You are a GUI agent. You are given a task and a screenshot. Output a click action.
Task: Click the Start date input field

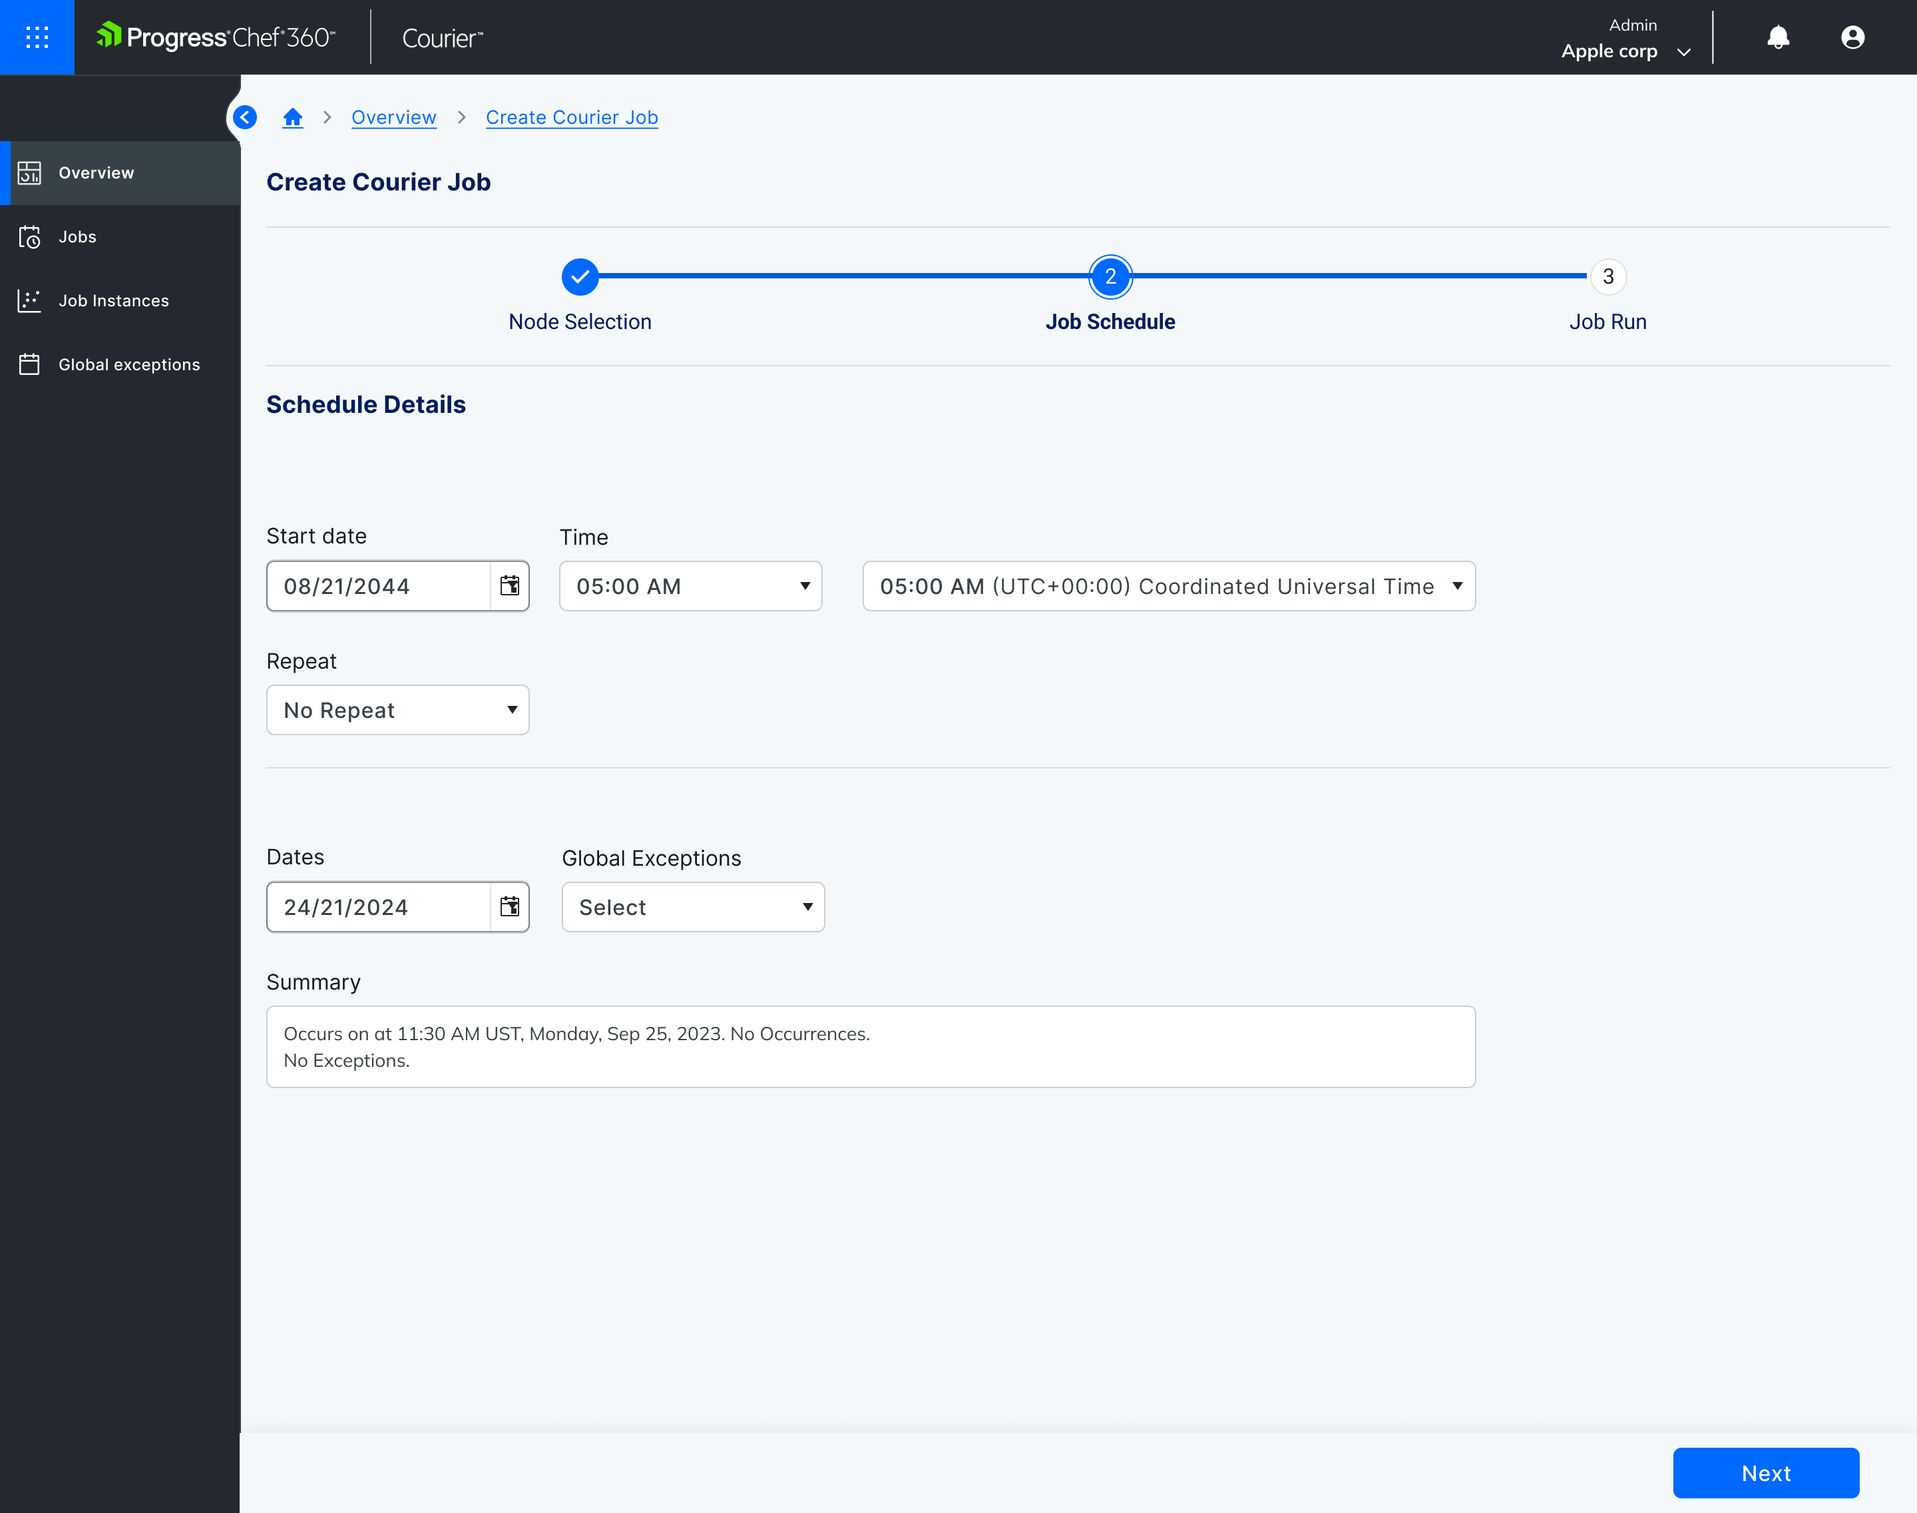(397, 585)
